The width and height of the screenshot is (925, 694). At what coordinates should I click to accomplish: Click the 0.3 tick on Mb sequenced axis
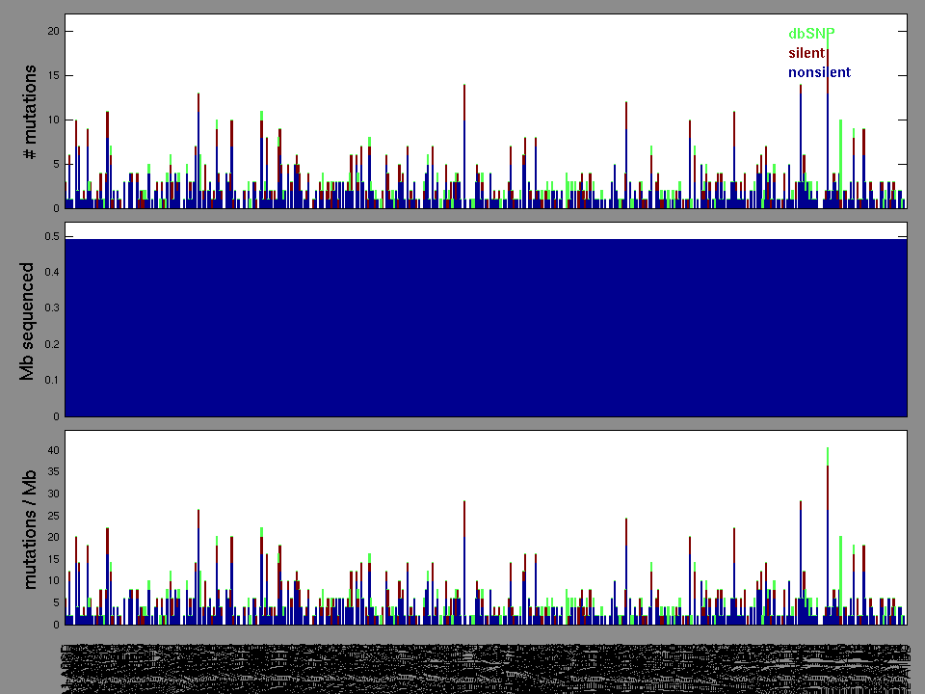coord(51,308)
